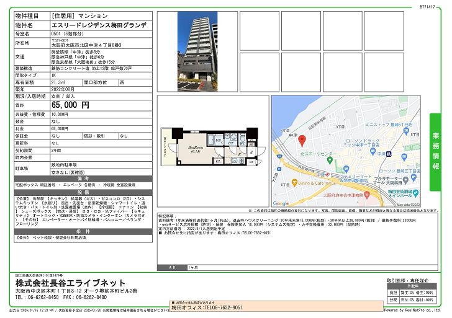Click the AD 1ヶ月 row

tap(297, 268)
